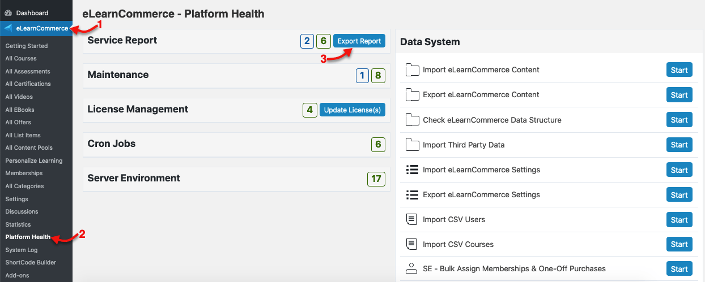Click blue 2 badge in Service Report

307,41
